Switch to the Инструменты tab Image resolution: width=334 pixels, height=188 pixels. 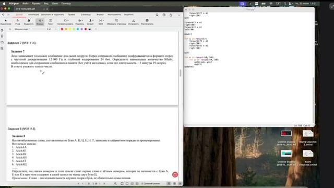pyautogui.click(x=114, y=15)
